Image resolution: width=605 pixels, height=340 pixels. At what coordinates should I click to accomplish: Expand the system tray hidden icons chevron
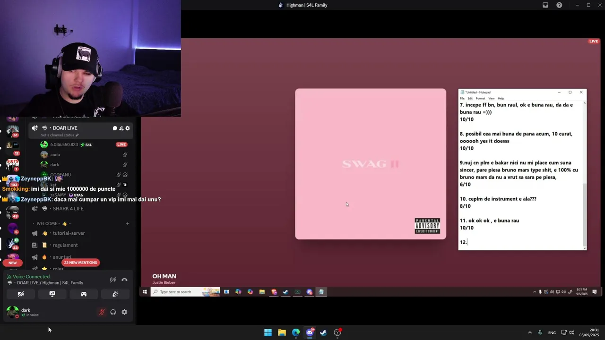point(530,332)
